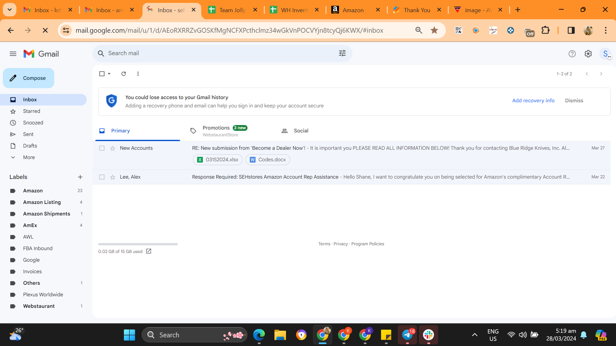Viewport: 616px width, 346px height.
Task: Open the QR code extension icon
Action: coord(458,30)
